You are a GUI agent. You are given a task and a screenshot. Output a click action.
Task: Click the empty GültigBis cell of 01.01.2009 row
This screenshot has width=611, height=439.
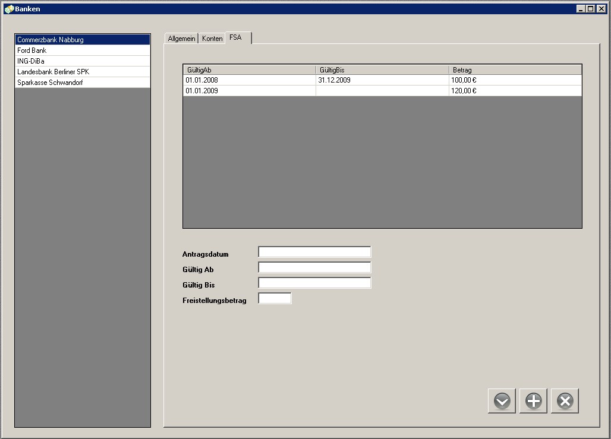[382, 91]
